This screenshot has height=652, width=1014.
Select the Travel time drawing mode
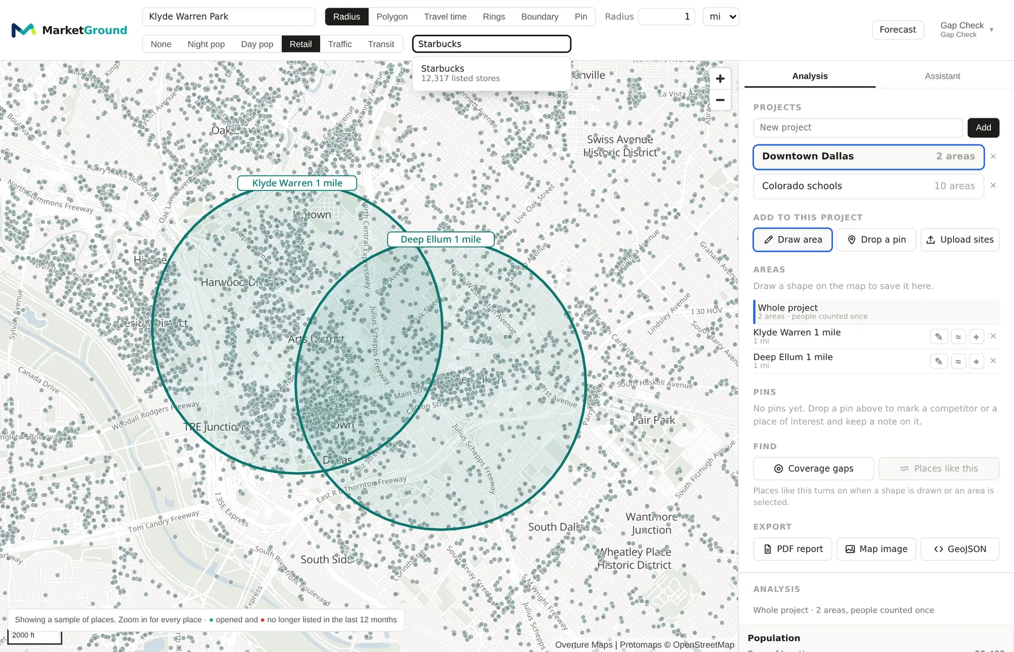[446, 16]
